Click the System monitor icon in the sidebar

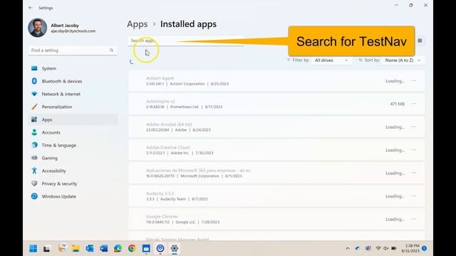tap(34, 68)
